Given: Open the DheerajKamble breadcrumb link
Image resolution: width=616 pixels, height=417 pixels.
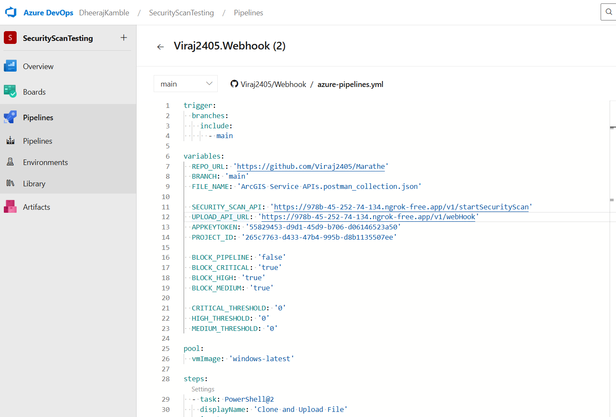Looking at the screenshot, I should (x=104, y=13).
